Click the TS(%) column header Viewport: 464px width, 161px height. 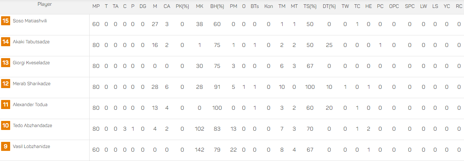pos(310,6)
